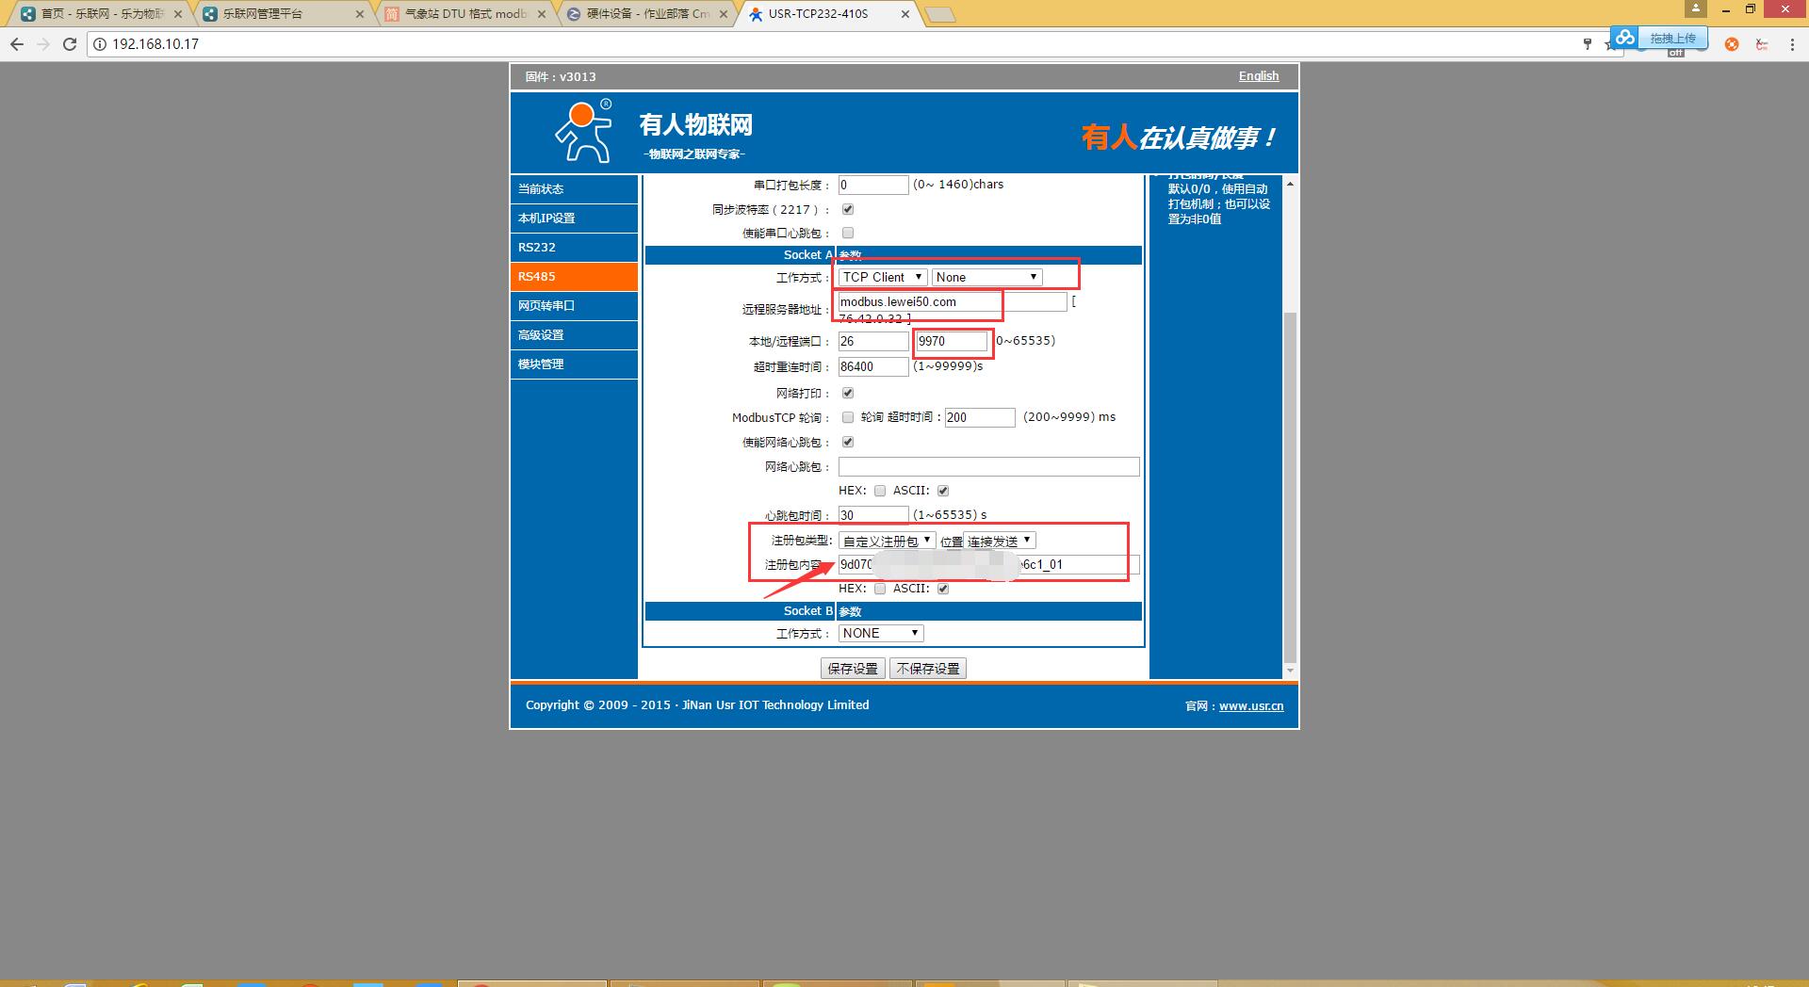
Task: Open a new browser tab
Action: [x=940, y=14]
